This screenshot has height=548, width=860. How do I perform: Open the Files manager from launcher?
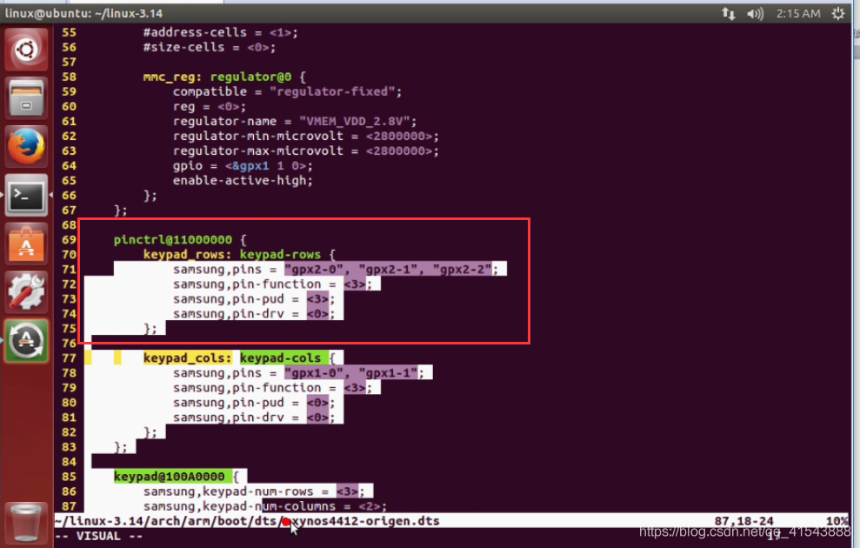26,98
